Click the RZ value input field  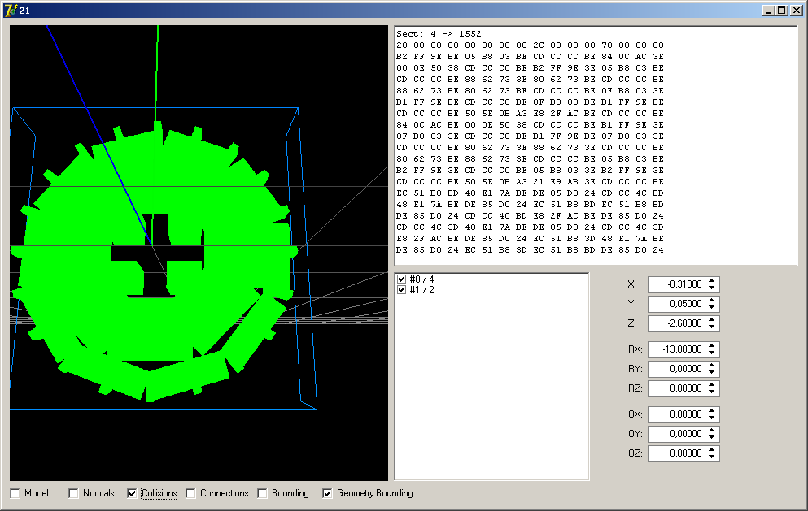pos(676,388)
